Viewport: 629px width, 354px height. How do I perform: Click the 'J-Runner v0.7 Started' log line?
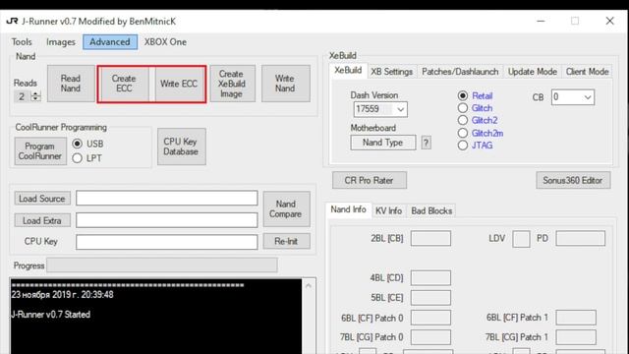[51, 315]
